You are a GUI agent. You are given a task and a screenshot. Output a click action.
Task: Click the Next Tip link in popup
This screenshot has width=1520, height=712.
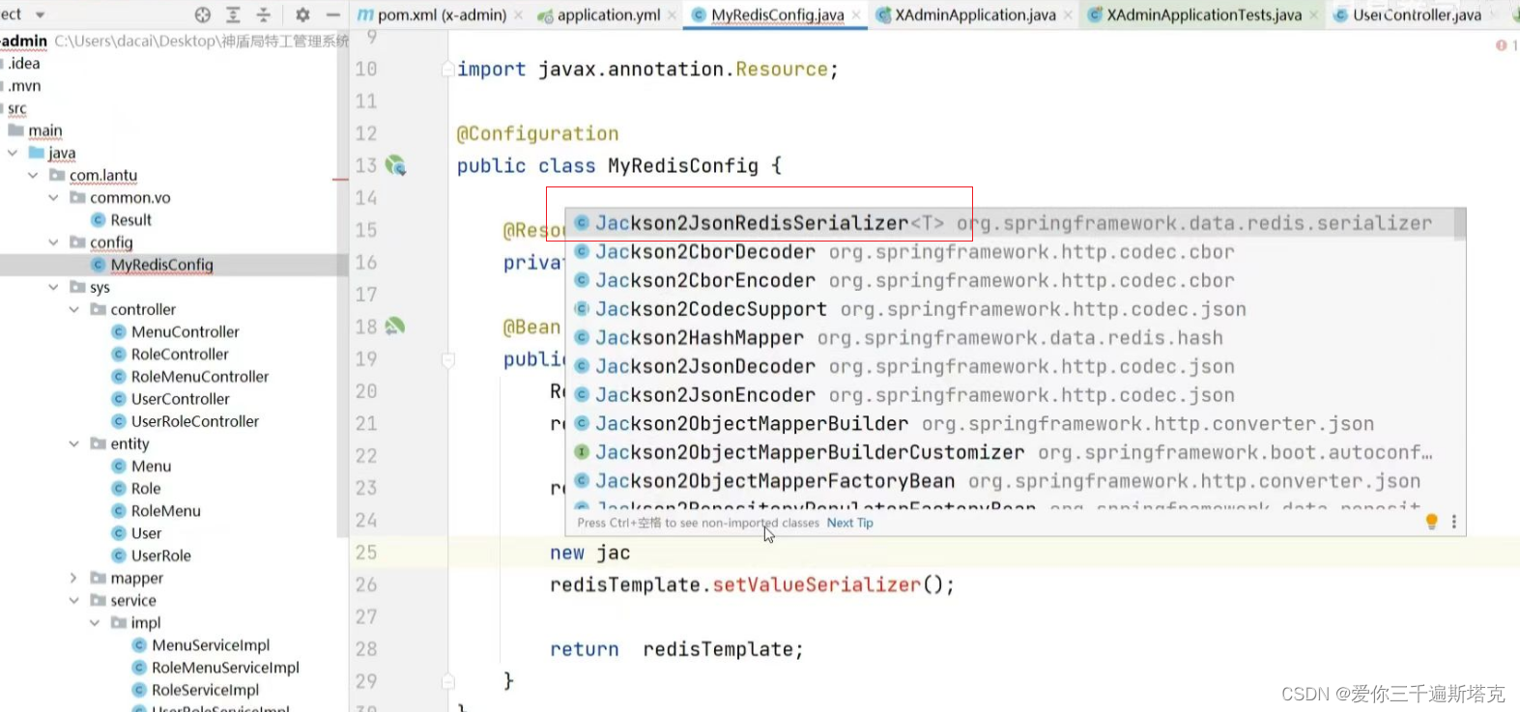pyautogui.click(x=849, y=523)
